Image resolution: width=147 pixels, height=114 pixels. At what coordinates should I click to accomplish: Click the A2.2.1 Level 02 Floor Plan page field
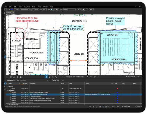pyautogui.click(x=75, y=77)
